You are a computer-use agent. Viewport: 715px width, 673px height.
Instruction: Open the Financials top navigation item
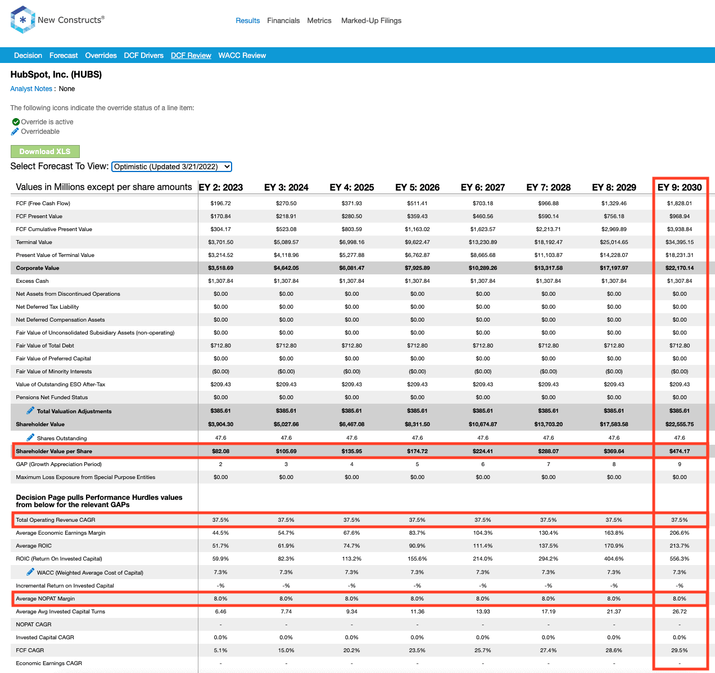tap(283, 21)
